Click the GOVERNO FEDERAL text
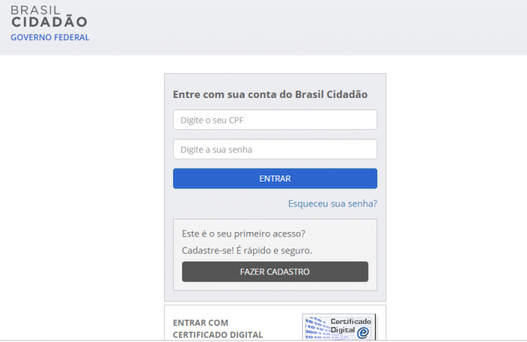Image resolution: width=527 pixels, height=342 pixels. click(50, 38)
